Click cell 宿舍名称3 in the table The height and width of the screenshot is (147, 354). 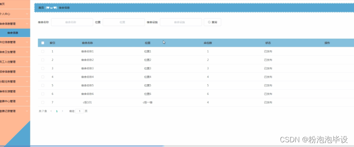point(87,68)
